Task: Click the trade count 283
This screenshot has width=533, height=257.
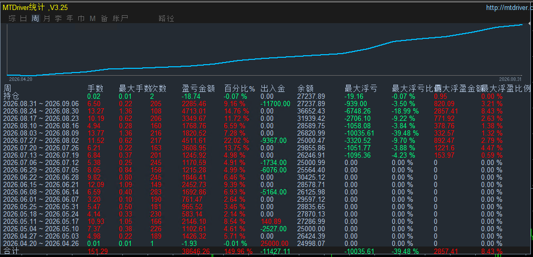Action: click(156, 192)
